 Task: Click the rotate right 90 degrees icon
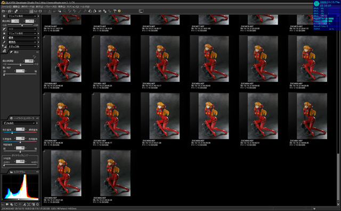pyautogui.click(x=95, y=11)
